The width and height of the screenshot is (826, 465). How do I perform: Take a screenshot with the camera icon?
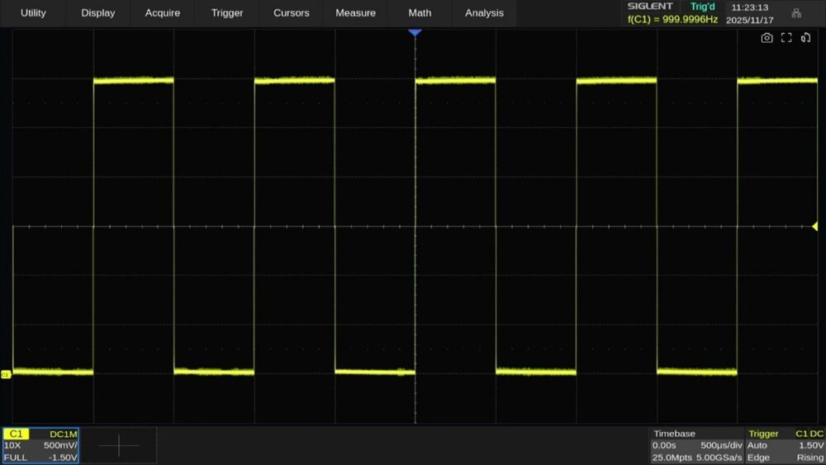(767, 38)
